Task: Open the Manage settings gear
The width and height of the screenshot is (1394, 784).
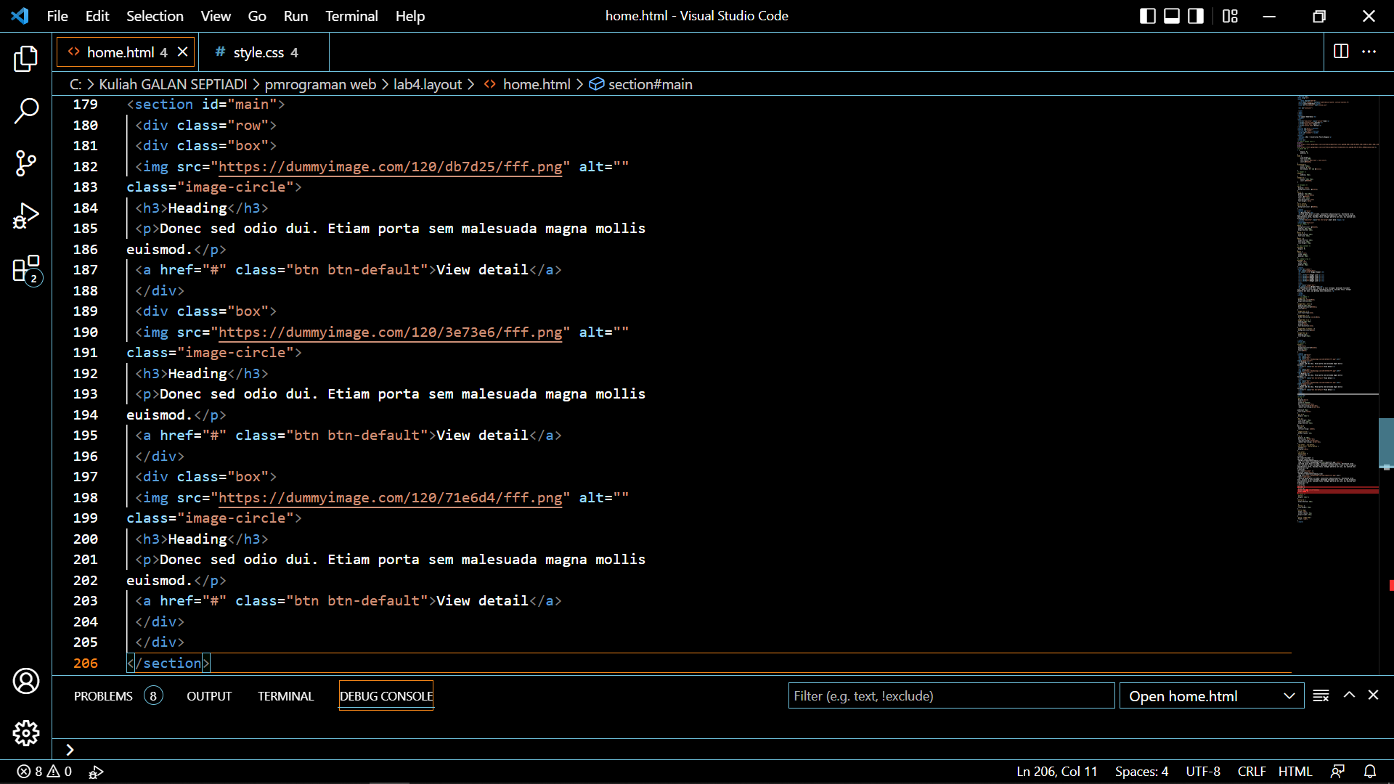Action: (26, 733)
